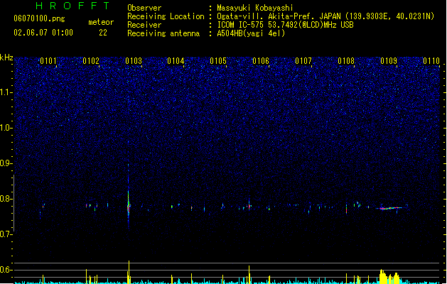Click the Receiving antenna label
Viewport: 447px width, 284px height.
pyautogui.click(x=163, y=33)
